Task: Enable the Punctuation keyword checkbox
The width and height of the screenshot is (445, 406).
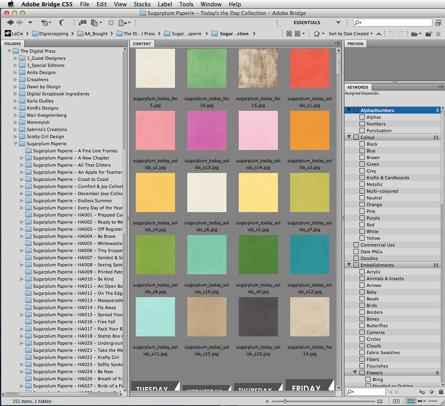Action: tap(362, 131)
